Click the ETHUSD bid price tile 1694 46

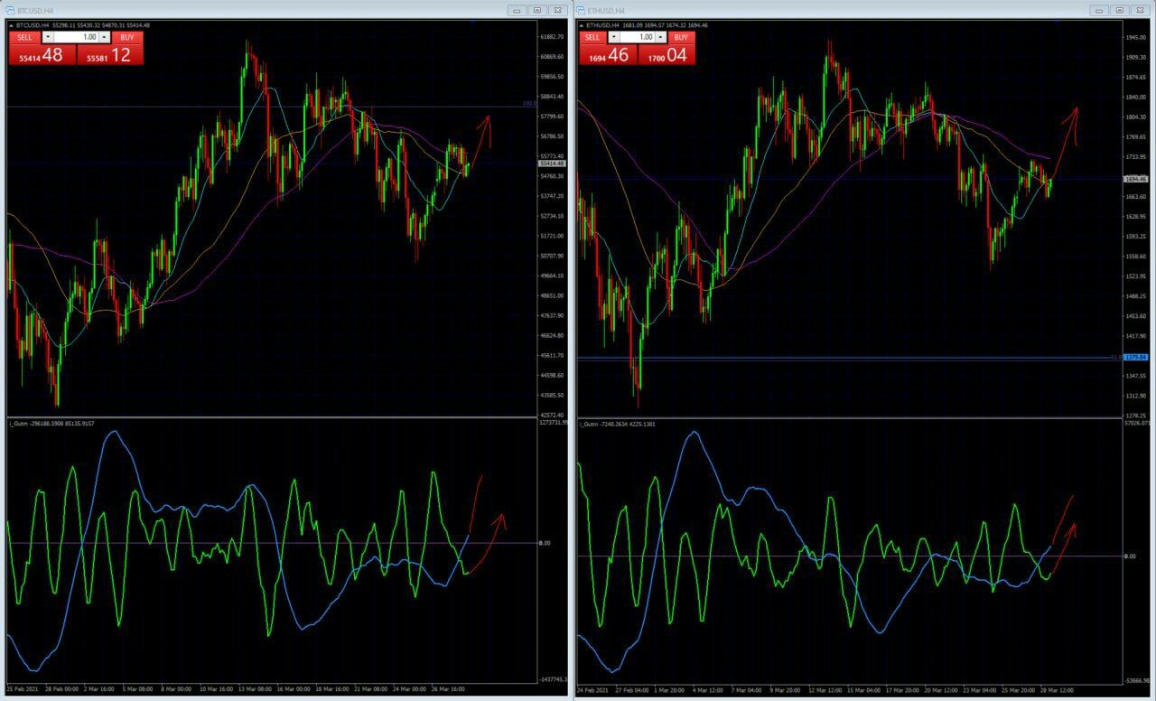coord(608,55)
